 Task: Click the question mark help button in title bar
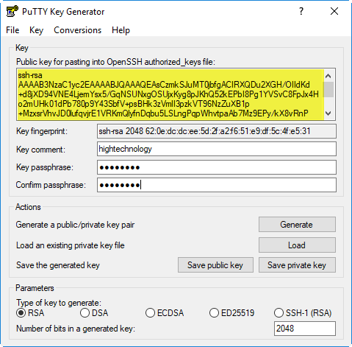coord(301,11)
